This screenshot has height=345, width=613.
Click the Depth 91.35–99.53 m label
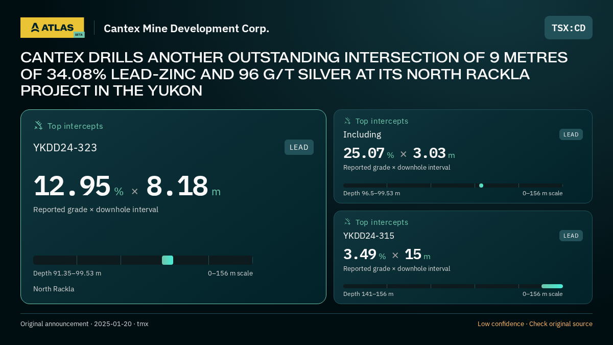(67, 273)
